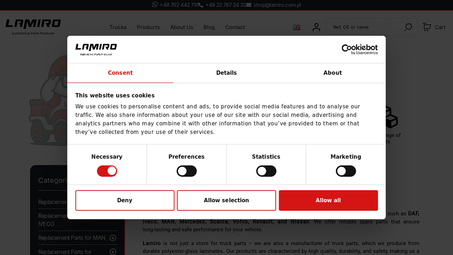The height and width of the screenshot is (255, 453).
Task: Click the Allow all button
Action: tap(328, 201)
